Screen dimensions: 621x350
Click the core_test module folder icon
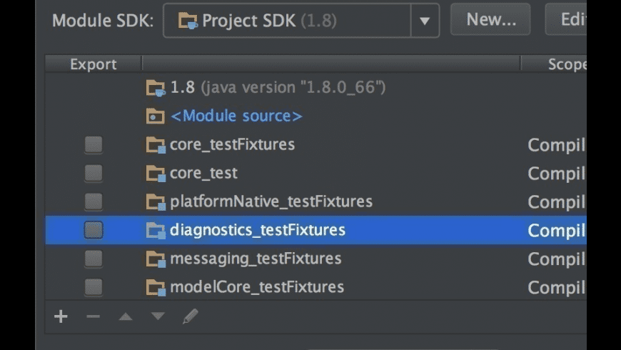coord(155,173)
